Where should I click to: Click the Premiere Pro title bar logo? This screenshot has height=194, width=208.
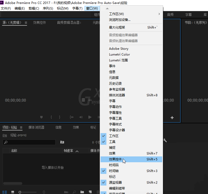tap(2, 3)
